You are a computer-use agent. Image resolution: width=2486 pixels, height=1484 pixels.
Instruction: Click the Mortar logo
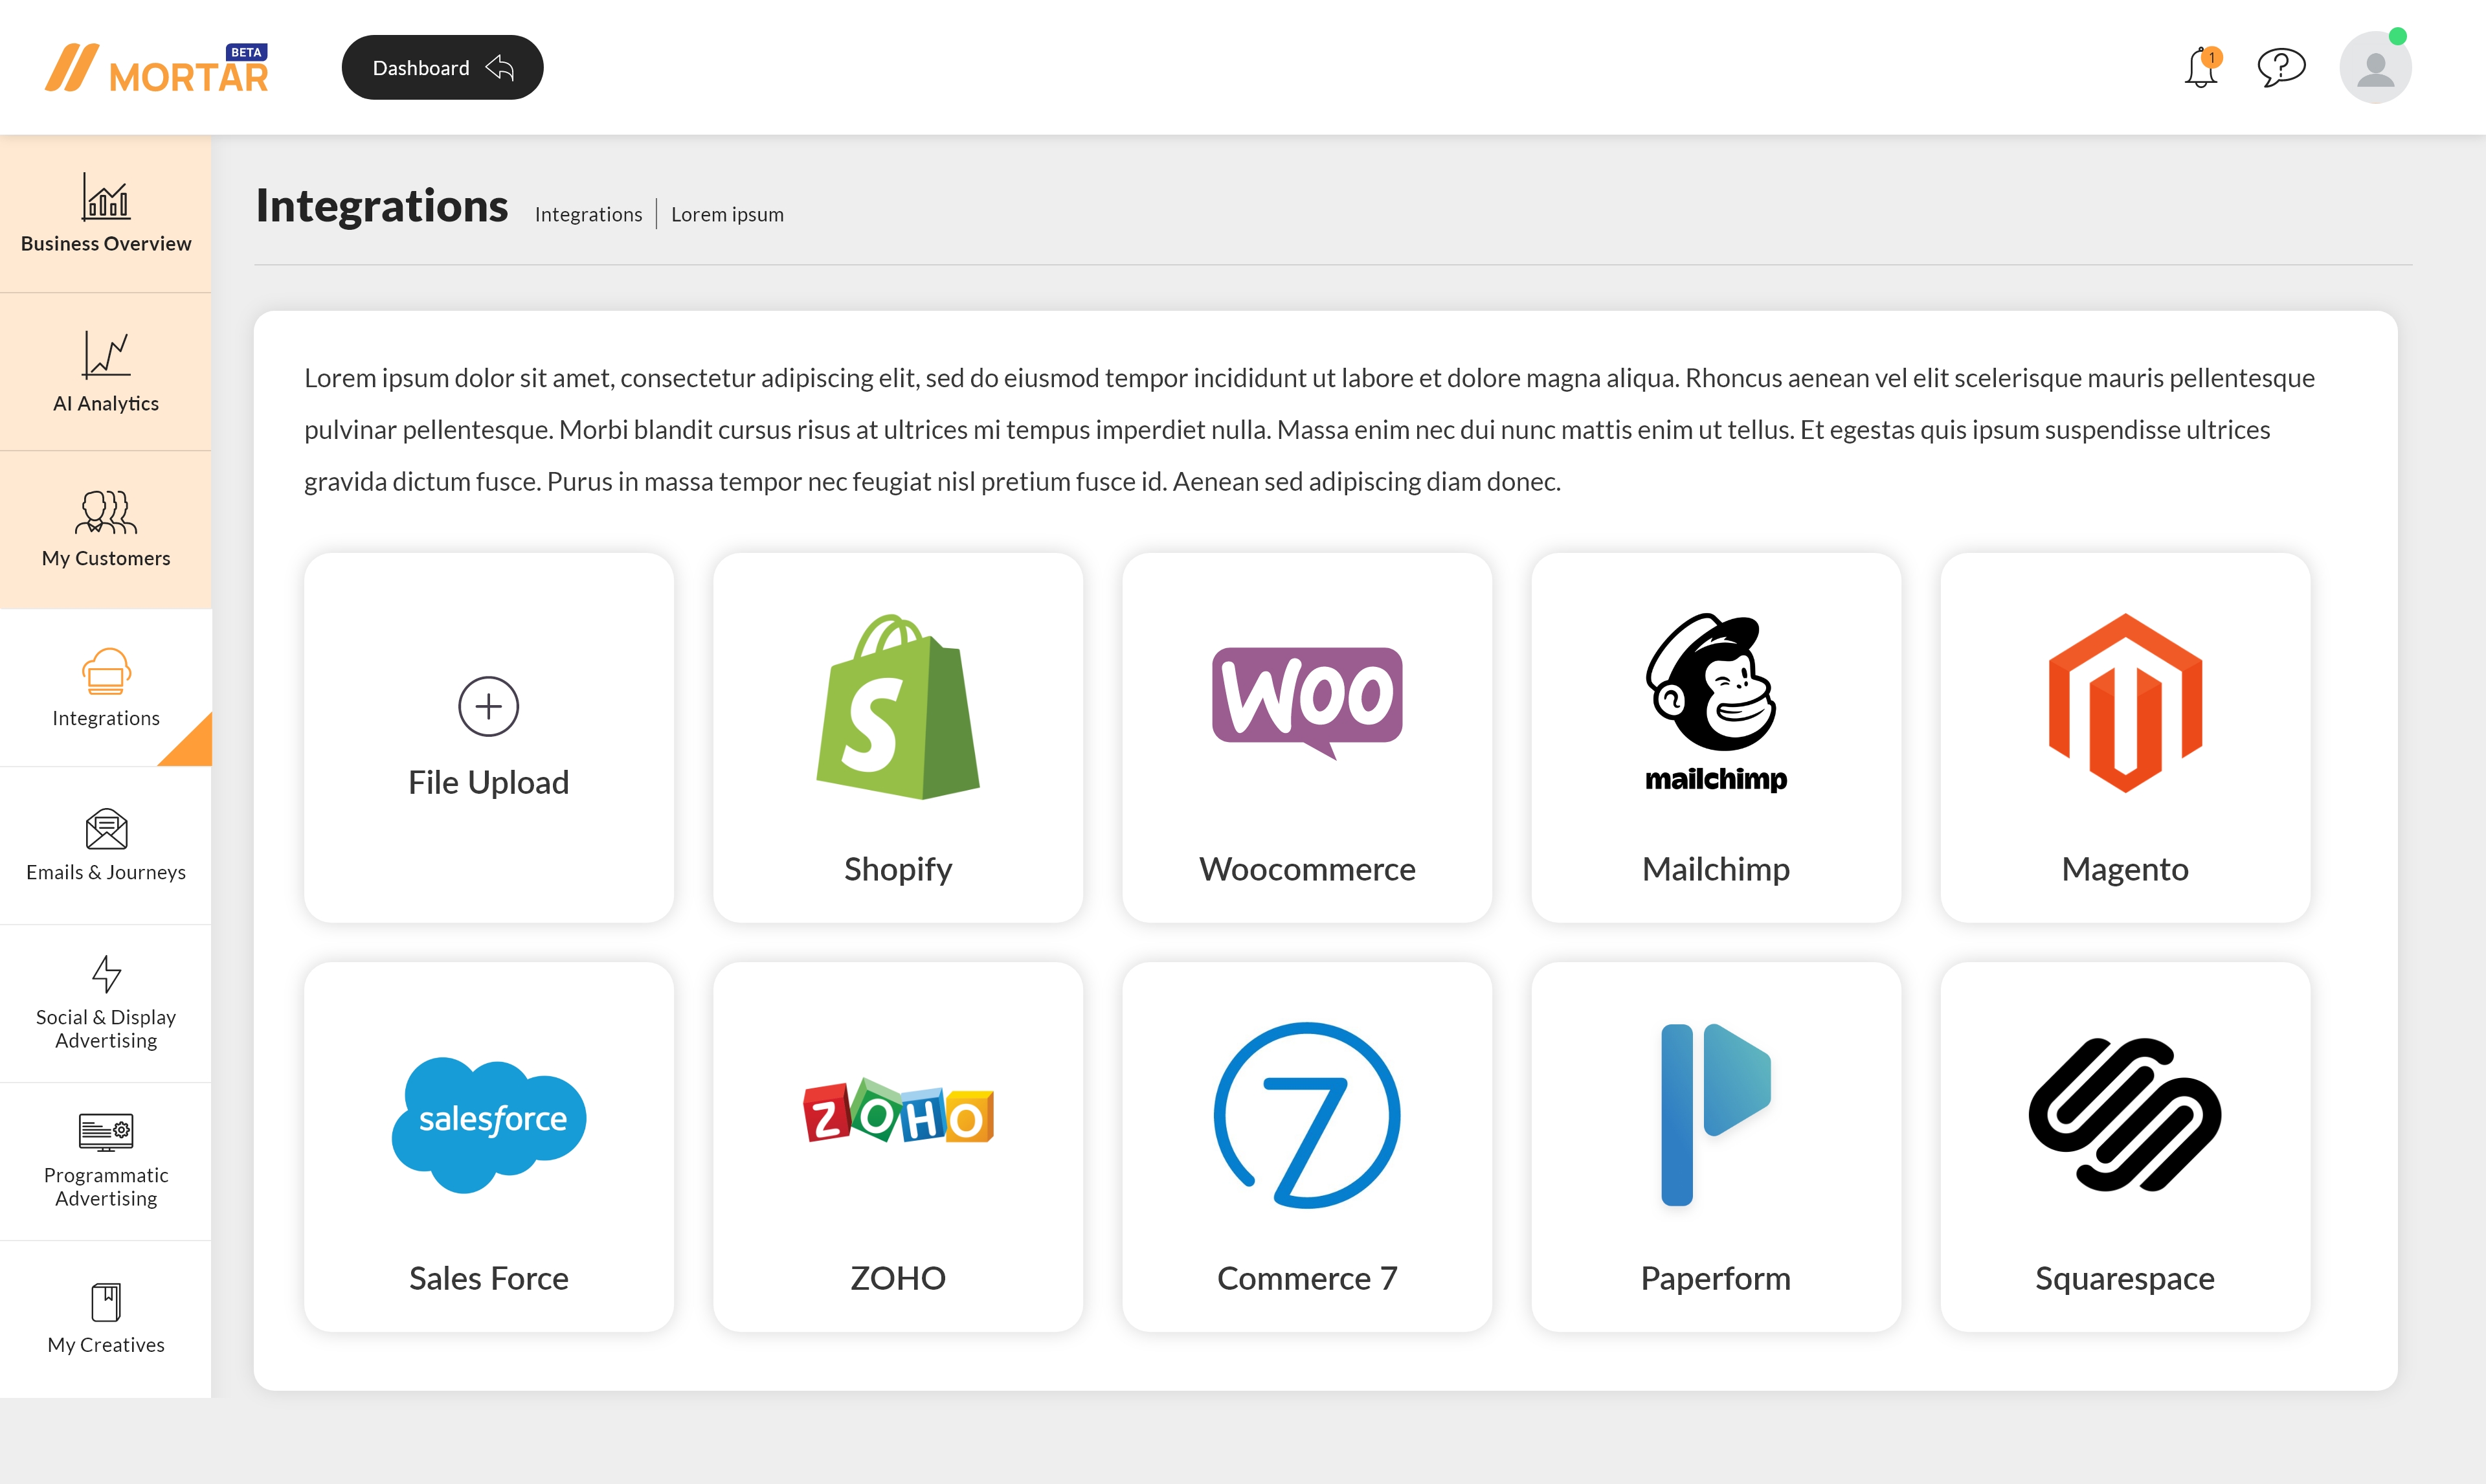click(x=157, y=69)
